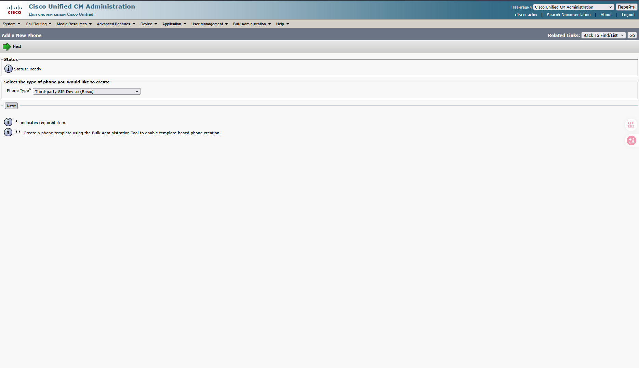This screenshot has width=639, height=368.
Task: Open the System menu
Action: (x=11, y=24)
